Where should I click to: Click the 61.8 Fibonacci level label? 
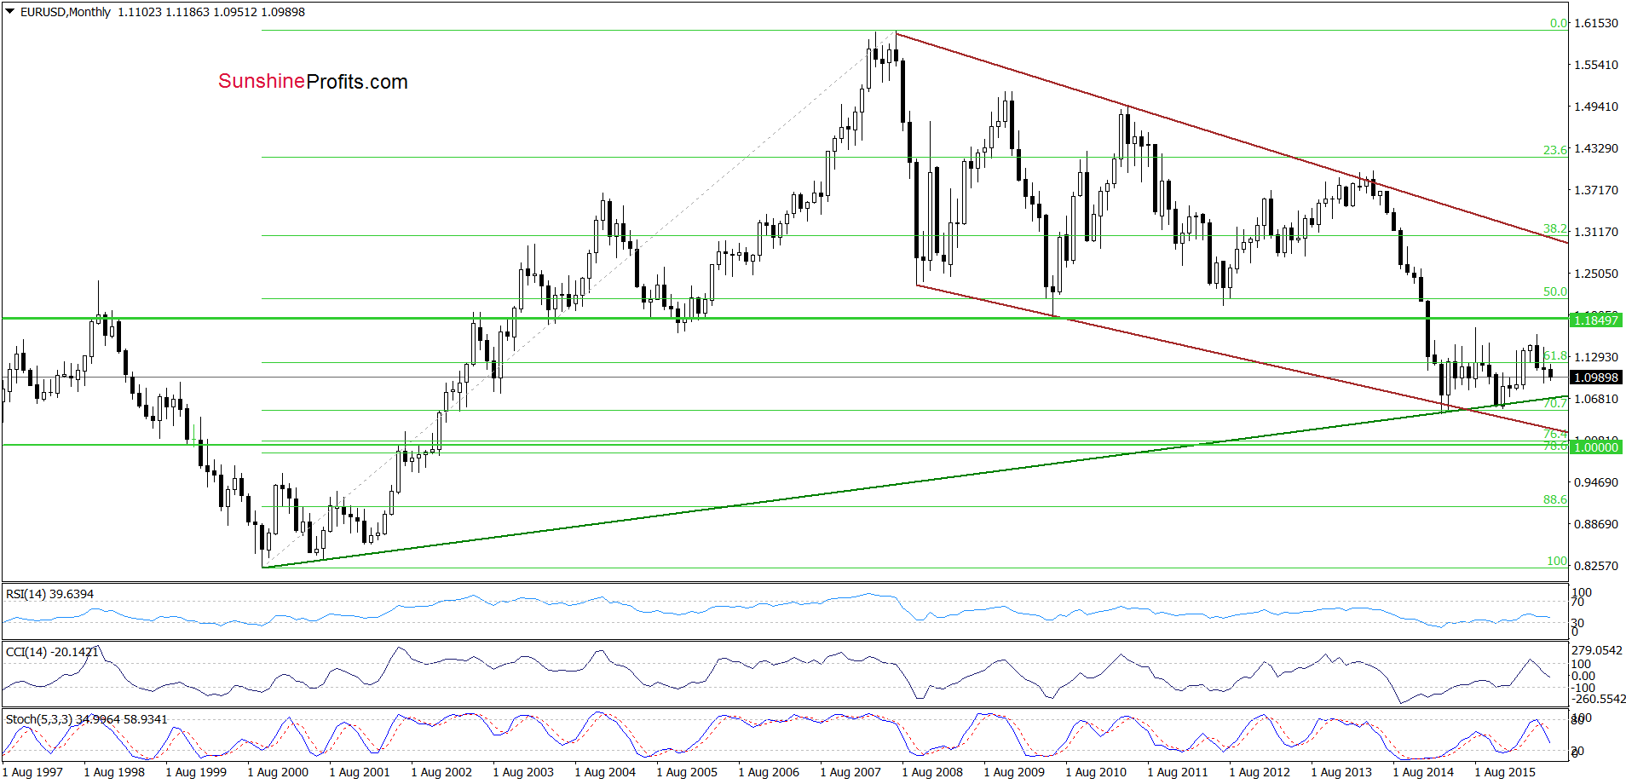click(x=1554, y=355)
